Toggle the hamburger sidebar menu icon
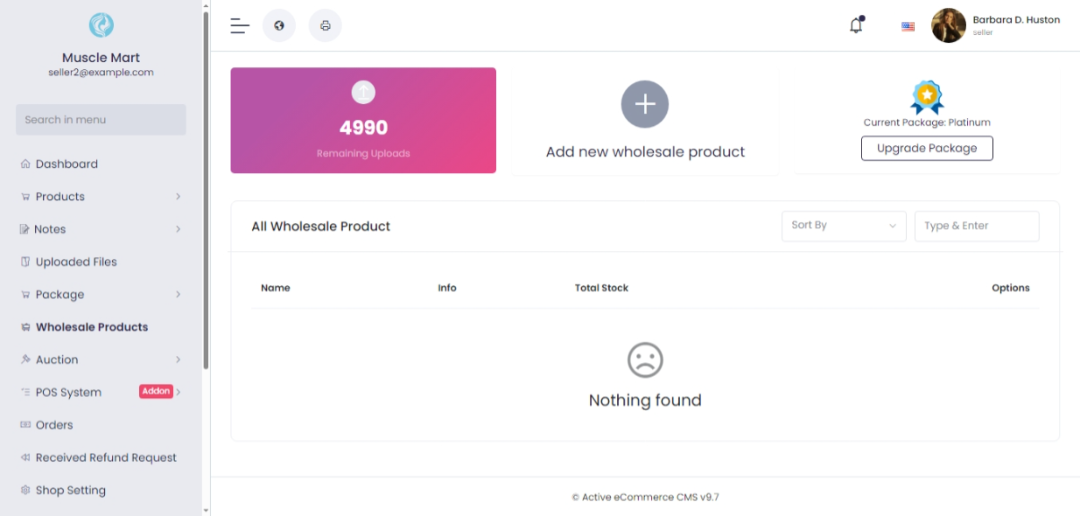Screen dimensions: 1080x516 click(240, 25)
